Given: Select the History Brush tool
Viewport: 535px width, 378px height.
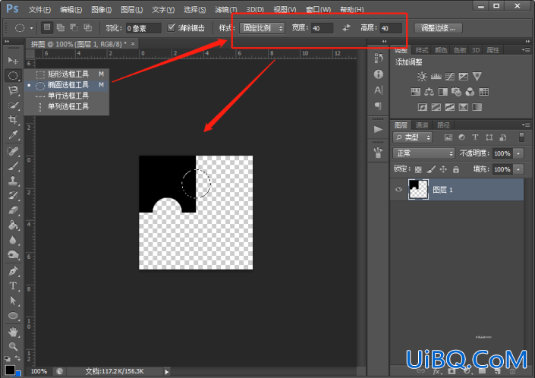Looking at the screenshot, I should 13,196.
